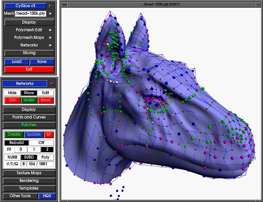This screenshot has width=263, height=202.
Task: Open the Points and Curves section
Action: (29, 117)
